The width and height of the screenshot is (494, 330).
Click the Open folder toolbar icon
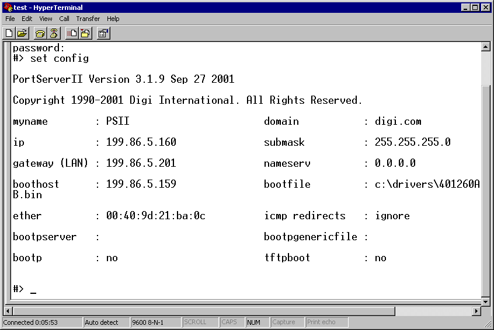tap(22, 33)
